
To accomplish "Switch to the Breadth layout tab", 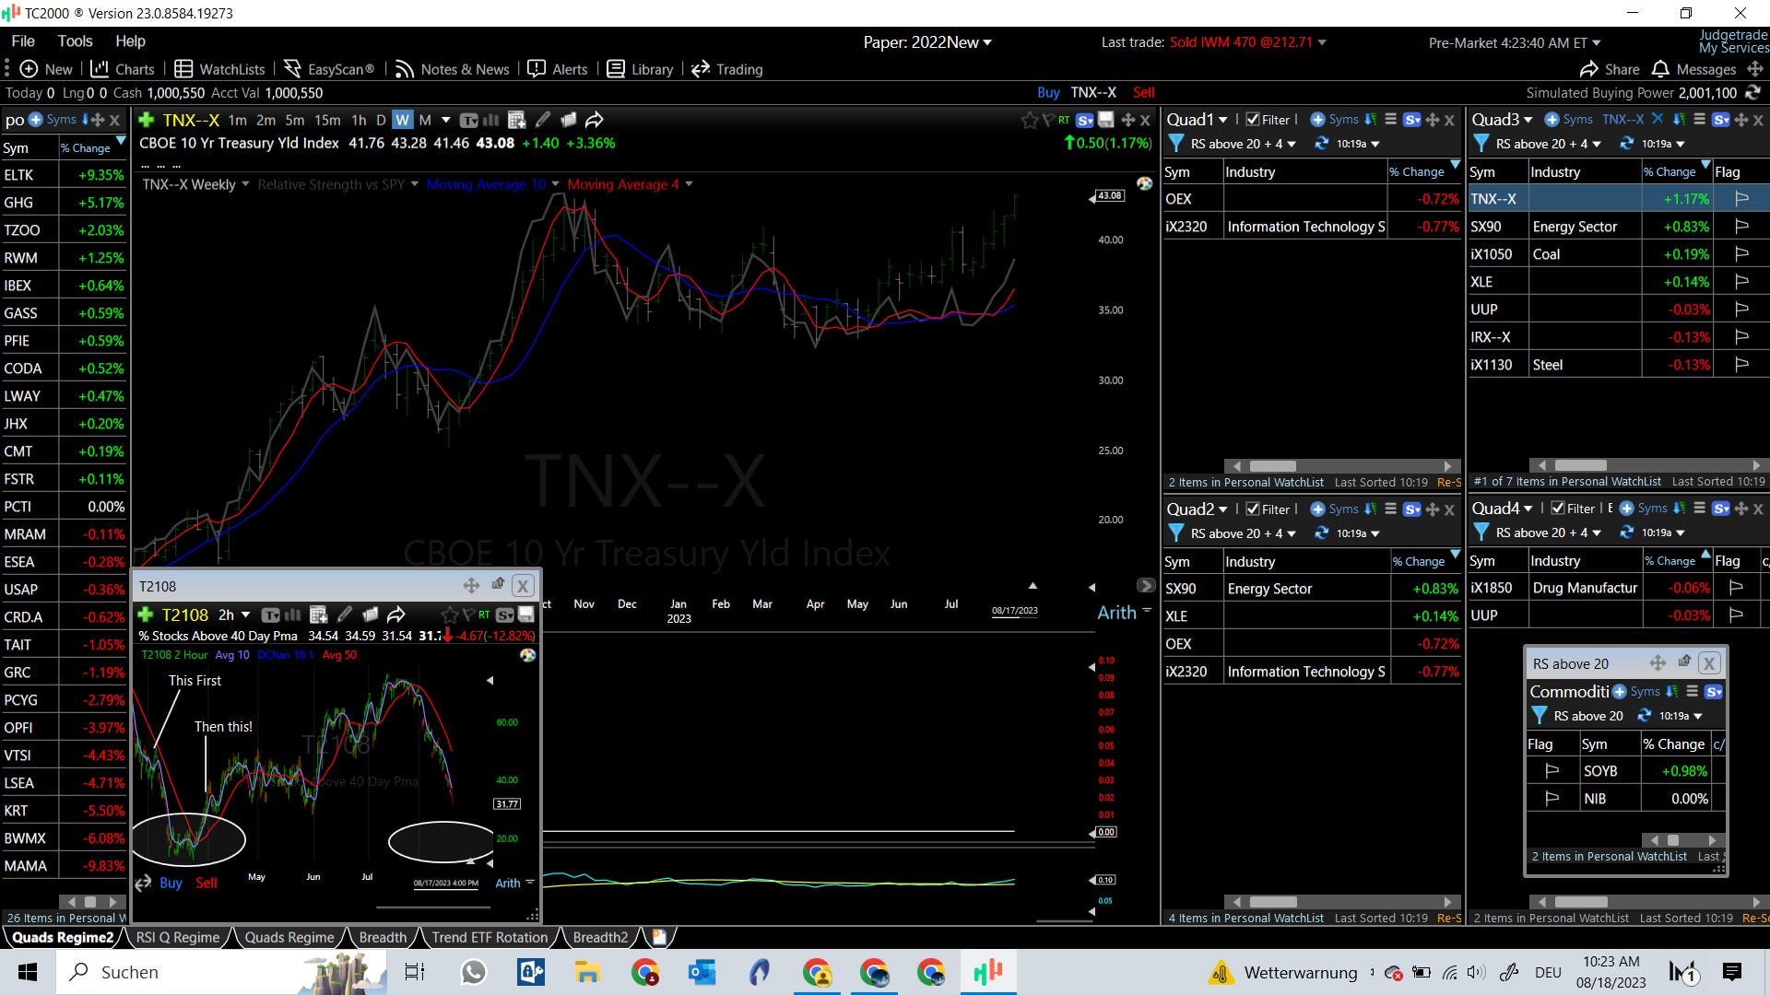I will point(383,937).
